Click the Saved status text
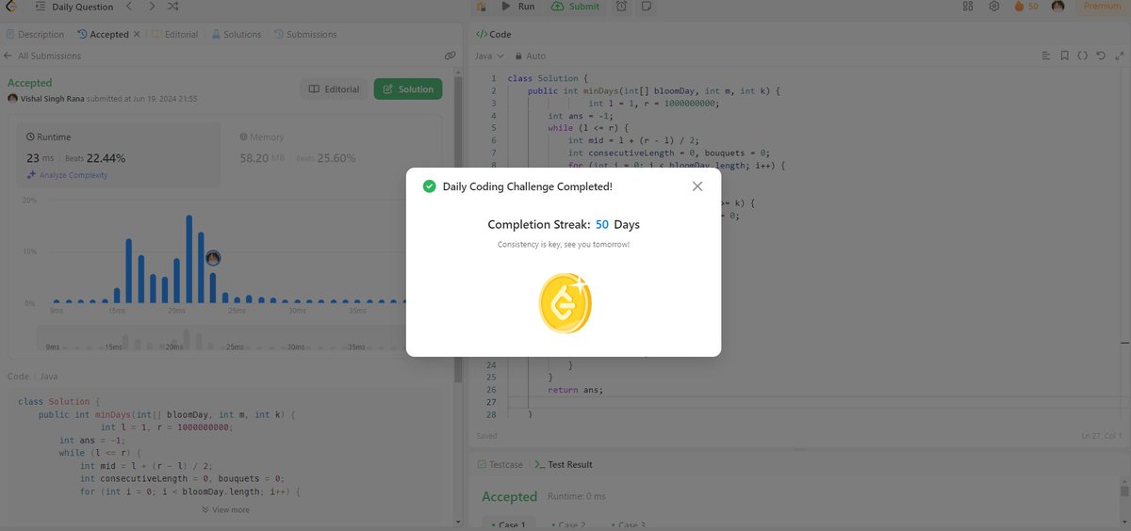 click(486, 436)
